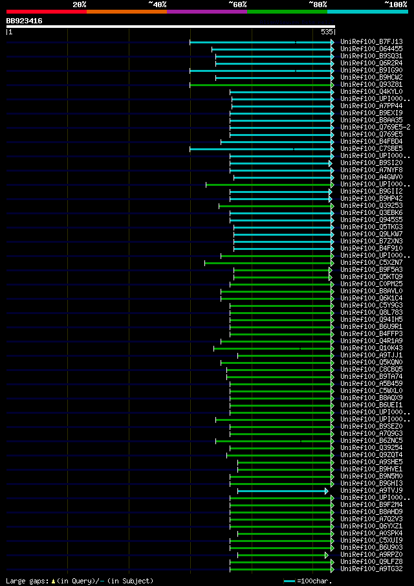
Task: Select the UniRef100_Q769E5-2 label
Action: point(376,128)
